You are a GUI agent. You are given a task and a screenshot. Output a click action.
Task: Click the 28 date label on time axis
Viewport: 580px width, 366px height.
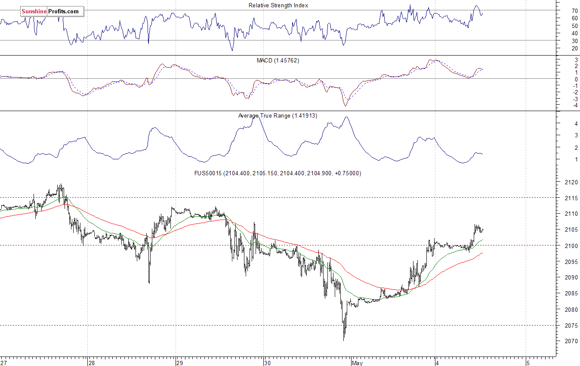(x=92, y=363)
